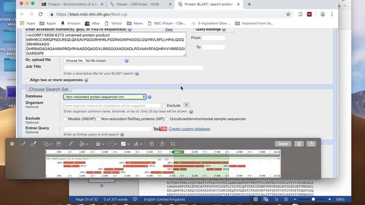Screen dimensions: 365x205
Task: Select the Crop tool in Markup toolbar
Action: [x=172, y=144]
